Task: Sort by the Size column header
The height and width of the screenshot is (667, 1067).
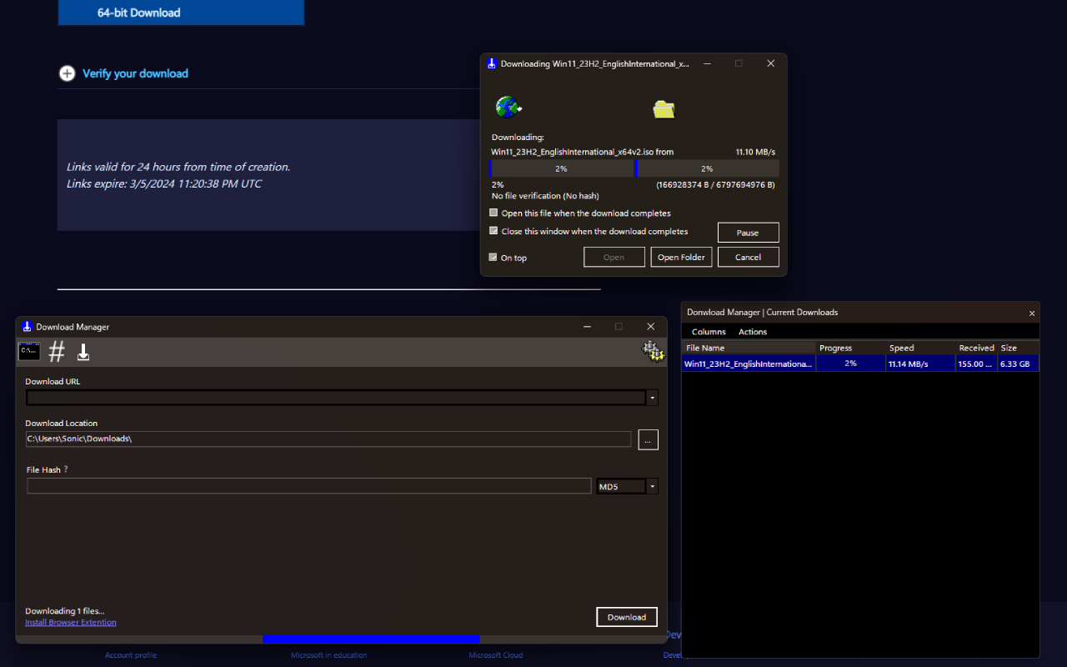Action: click(x=1018, y=348)
